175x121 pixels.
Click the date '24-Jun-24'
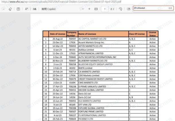click(x=58, y=97)
